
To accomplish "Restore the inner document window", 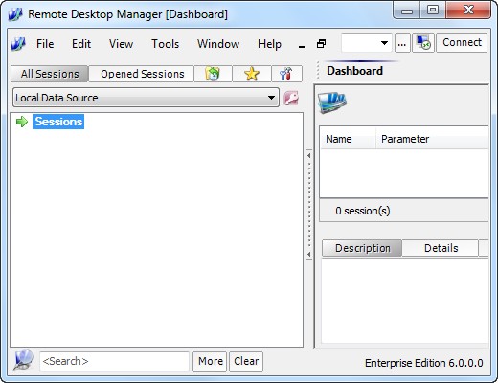I will click(x=321, y=44).
